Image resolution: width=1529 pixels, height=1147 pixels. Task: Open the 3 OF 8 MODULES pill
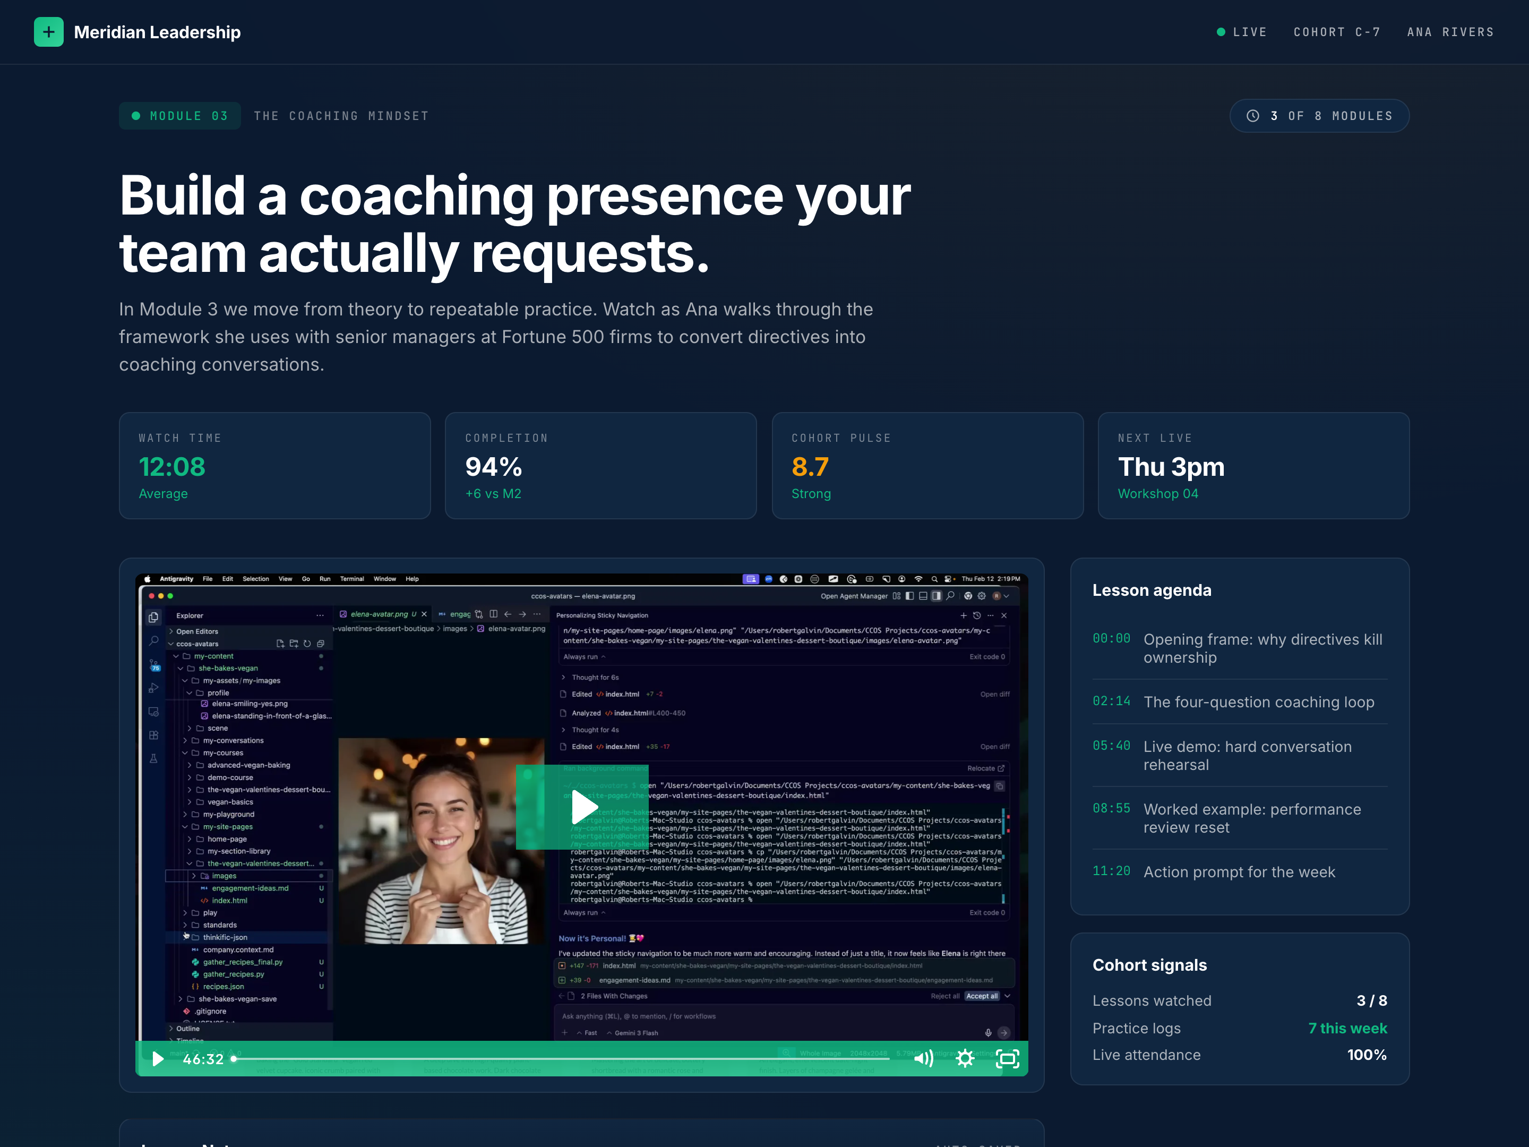[x=1319, y=115]
